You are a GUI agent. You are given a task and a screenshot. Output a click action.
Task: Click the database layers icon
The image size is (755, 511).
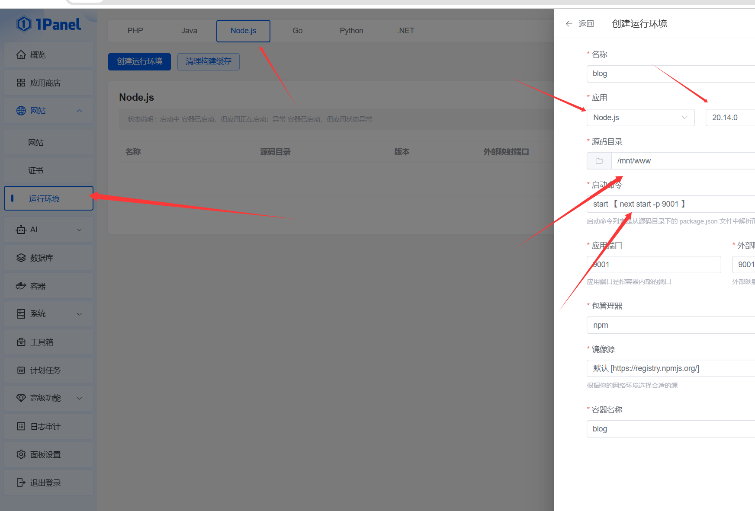[x=21, y=258]
